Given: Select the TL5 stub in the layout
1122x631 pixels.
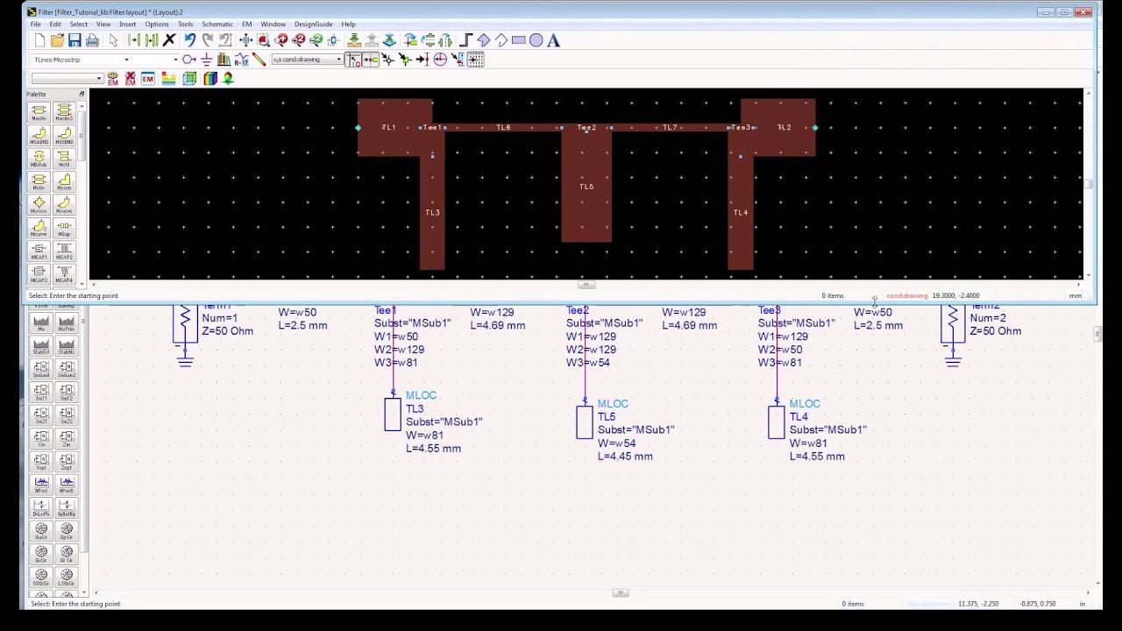Looking at the screenshot, I should [x=586, y=186].
